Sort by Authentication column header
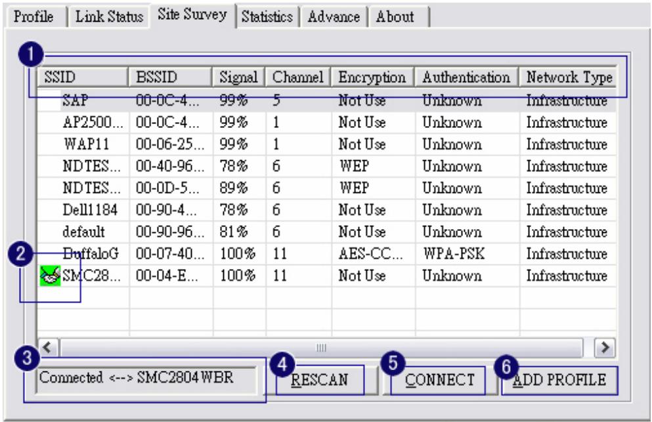 [467, 77]
